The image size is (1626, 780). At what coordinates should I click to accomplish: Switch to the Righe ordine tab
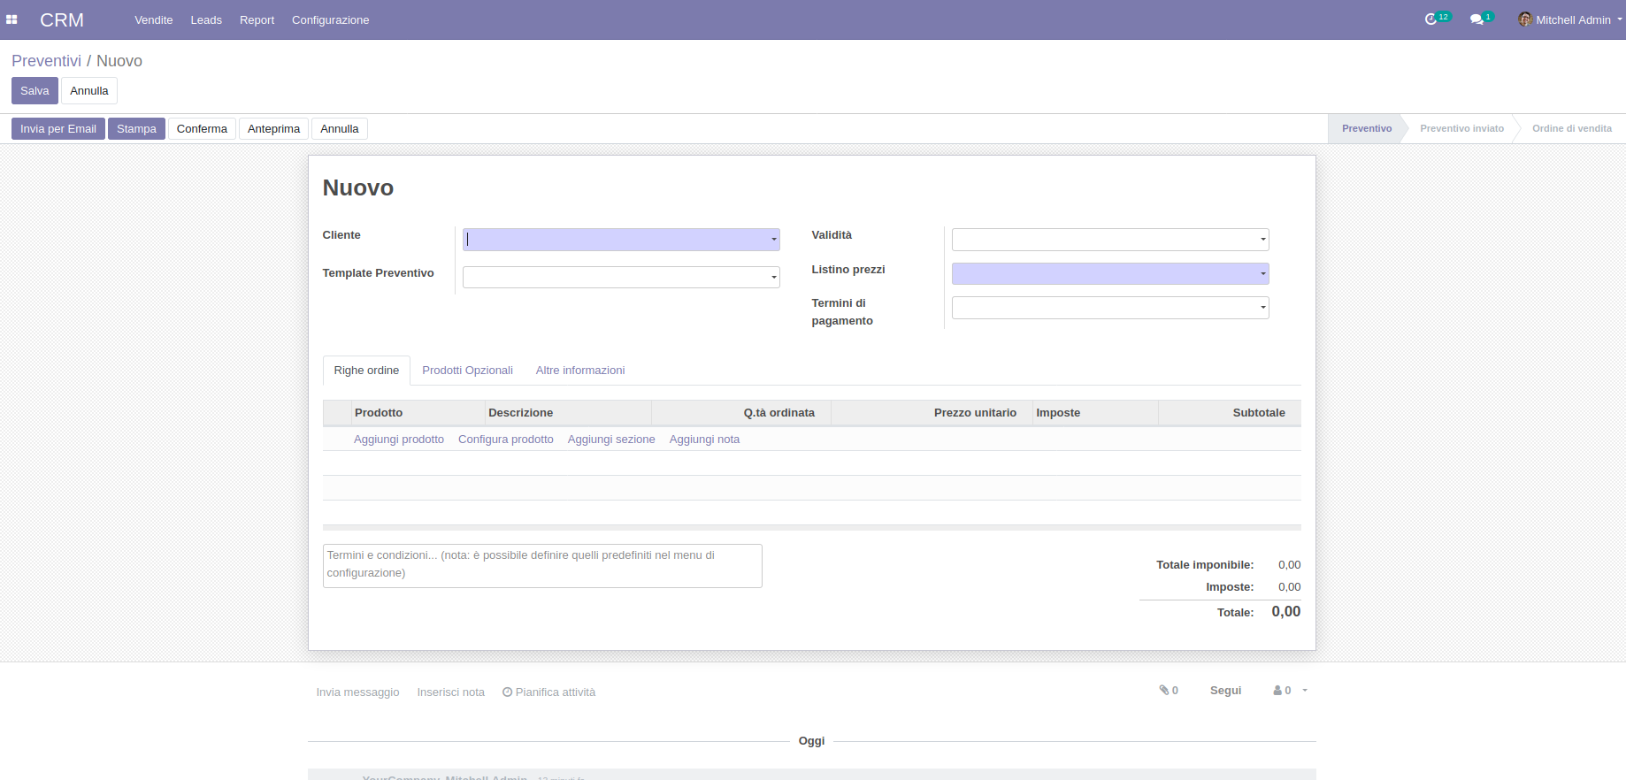point(366,371)
